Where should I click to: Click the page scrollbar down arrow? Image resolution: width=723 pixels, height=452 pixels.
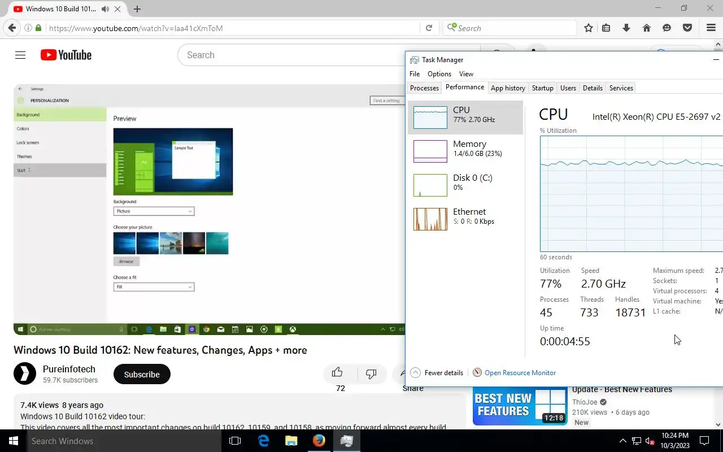click(x=718, y=424)
